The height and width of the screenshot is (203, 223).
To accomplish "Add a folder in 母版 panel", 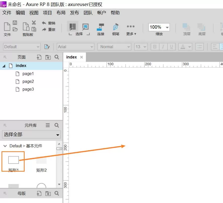I will point(48,193).
